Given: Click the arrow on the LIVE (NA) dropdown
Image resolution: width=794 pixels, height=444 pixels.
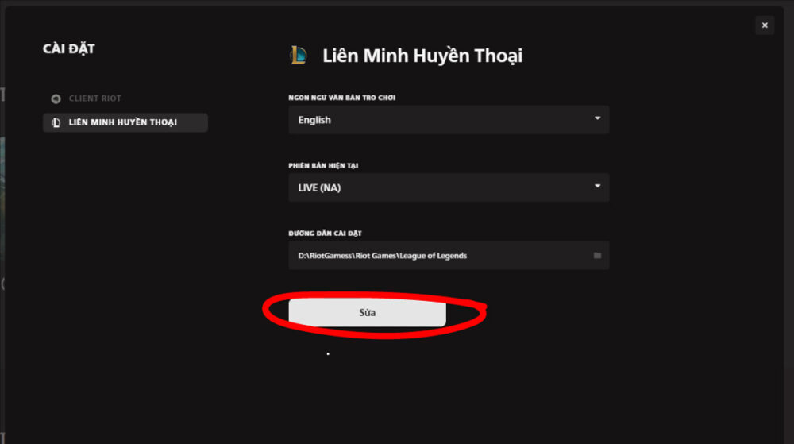Looking at the screenshot, I should point(598,187).
